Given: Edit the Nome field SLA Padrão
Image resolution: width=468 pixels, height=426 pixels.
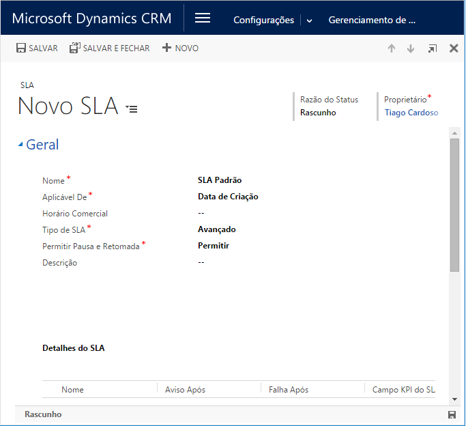Looking at the screenshot, I should 220,180.
